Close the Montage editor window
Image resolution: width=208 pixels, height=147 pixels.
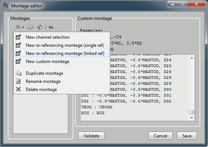(x=196, y=4)
